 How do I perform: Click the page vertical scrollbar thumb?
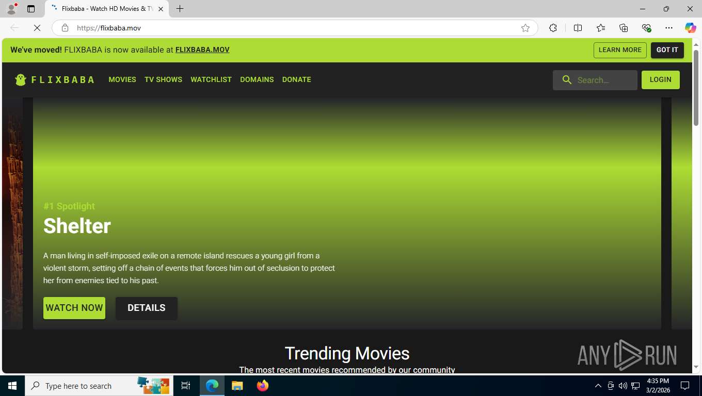(x=696, y=88)
